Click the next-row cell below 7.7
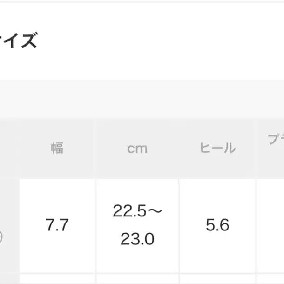Screen dimensions: 284x284 [x=57, y=279]
